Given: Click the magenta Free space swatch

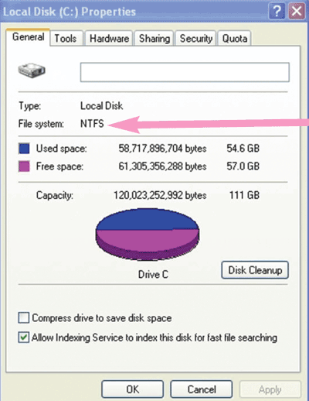Looking at the screenshot, I should 24,166.
